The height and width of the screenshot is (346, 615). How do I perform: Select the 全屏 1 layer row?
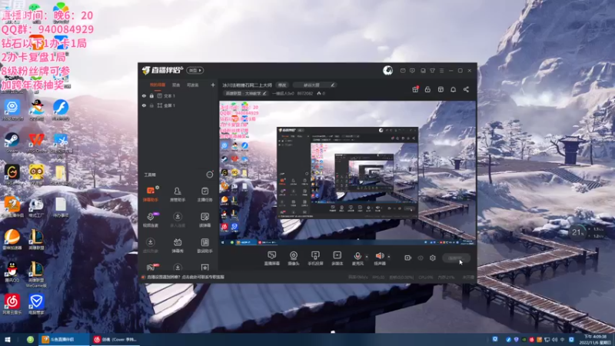click(x=178, y=105)
